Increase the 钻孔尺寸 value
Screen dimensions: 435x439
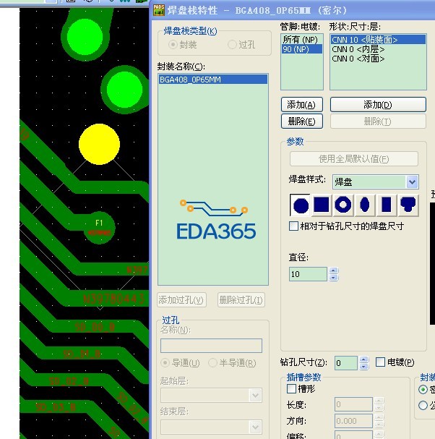tap(363, 359)
